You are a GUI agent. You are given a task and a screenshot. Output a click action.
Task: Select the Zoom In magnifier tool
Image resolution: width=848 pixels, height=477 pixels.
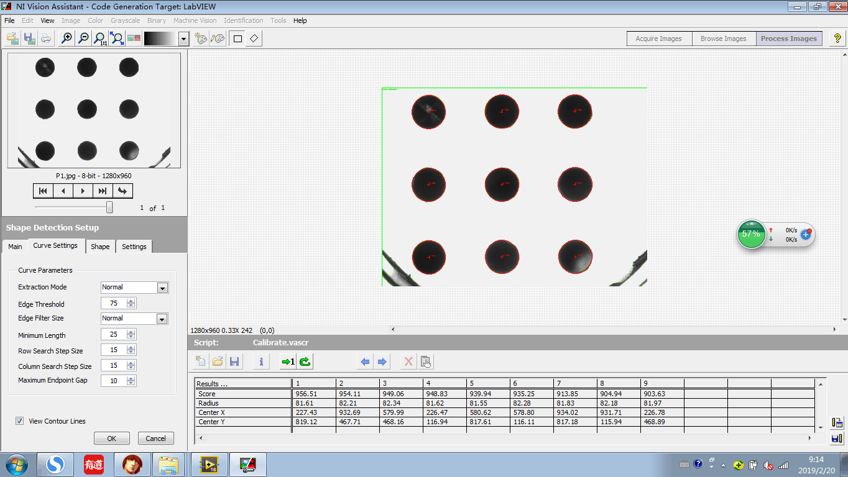coord(67,38)
